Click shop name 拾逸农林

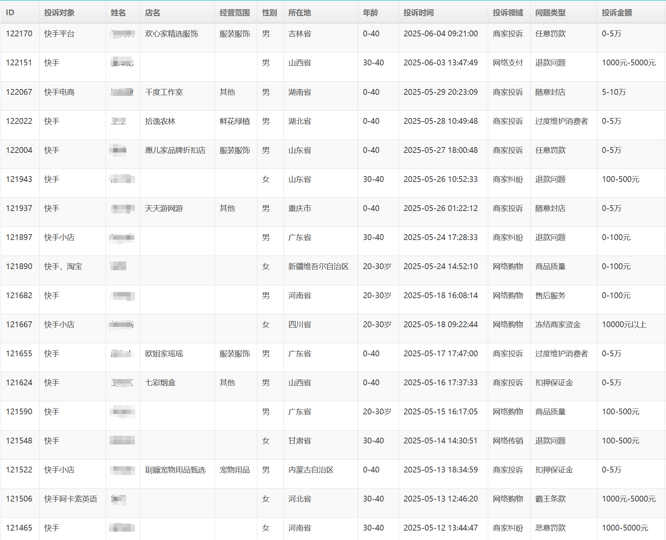pyautogui.click(x=160, y=121)
